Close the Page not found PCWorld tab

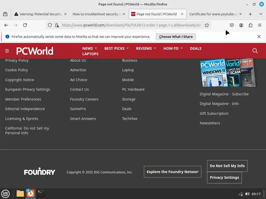(182, 14)
